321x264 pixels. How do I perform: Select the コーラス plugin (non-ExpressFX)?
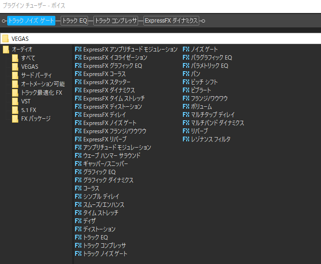tap(87, 189)
